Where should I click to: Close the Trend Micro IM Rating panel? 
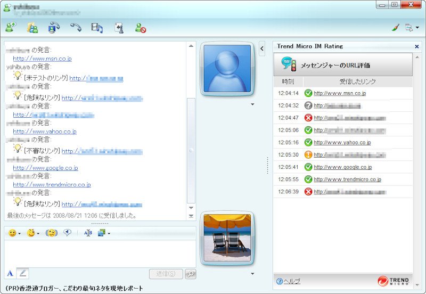pyautogui.click(x=417, y=46)
